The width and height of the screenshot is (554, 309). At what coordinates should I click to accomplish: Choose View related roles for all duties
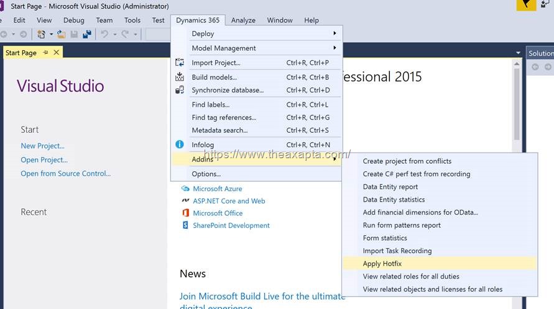(x=440, y=276)
